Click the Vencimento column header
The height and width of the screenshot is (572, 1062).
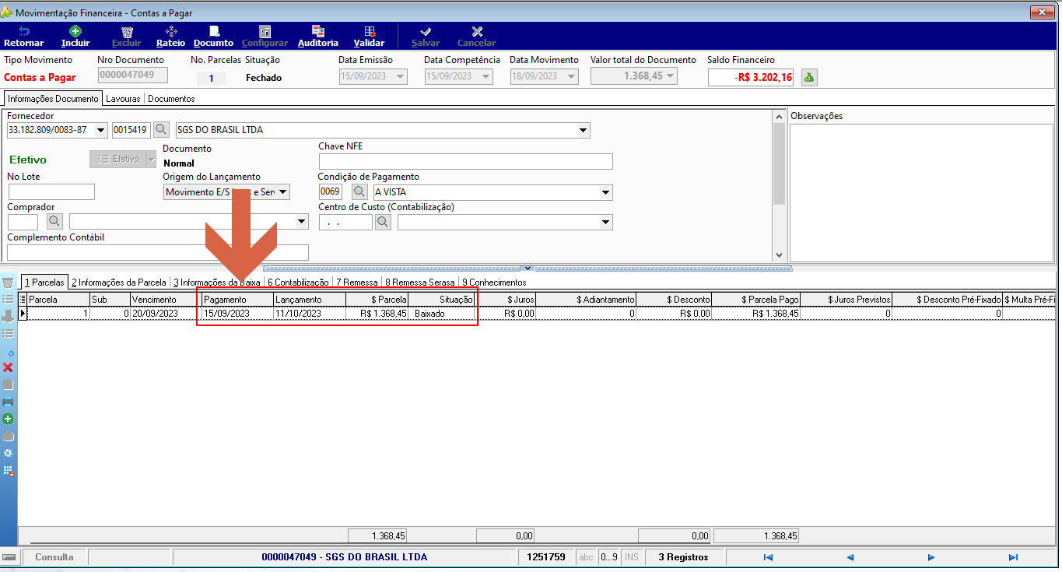[x=164, y=300]
